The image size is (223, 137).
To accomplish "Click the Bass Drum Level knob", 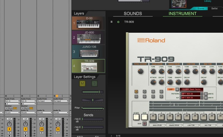I will pyautogui.click(x=161, y=71).
